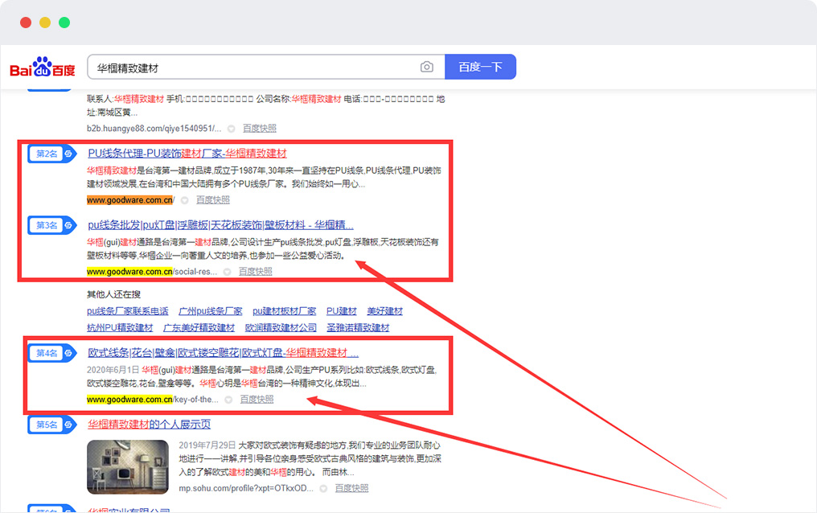
Task: Open 百度快照 for mp.sohu.com result
Action: coord(351,488)
